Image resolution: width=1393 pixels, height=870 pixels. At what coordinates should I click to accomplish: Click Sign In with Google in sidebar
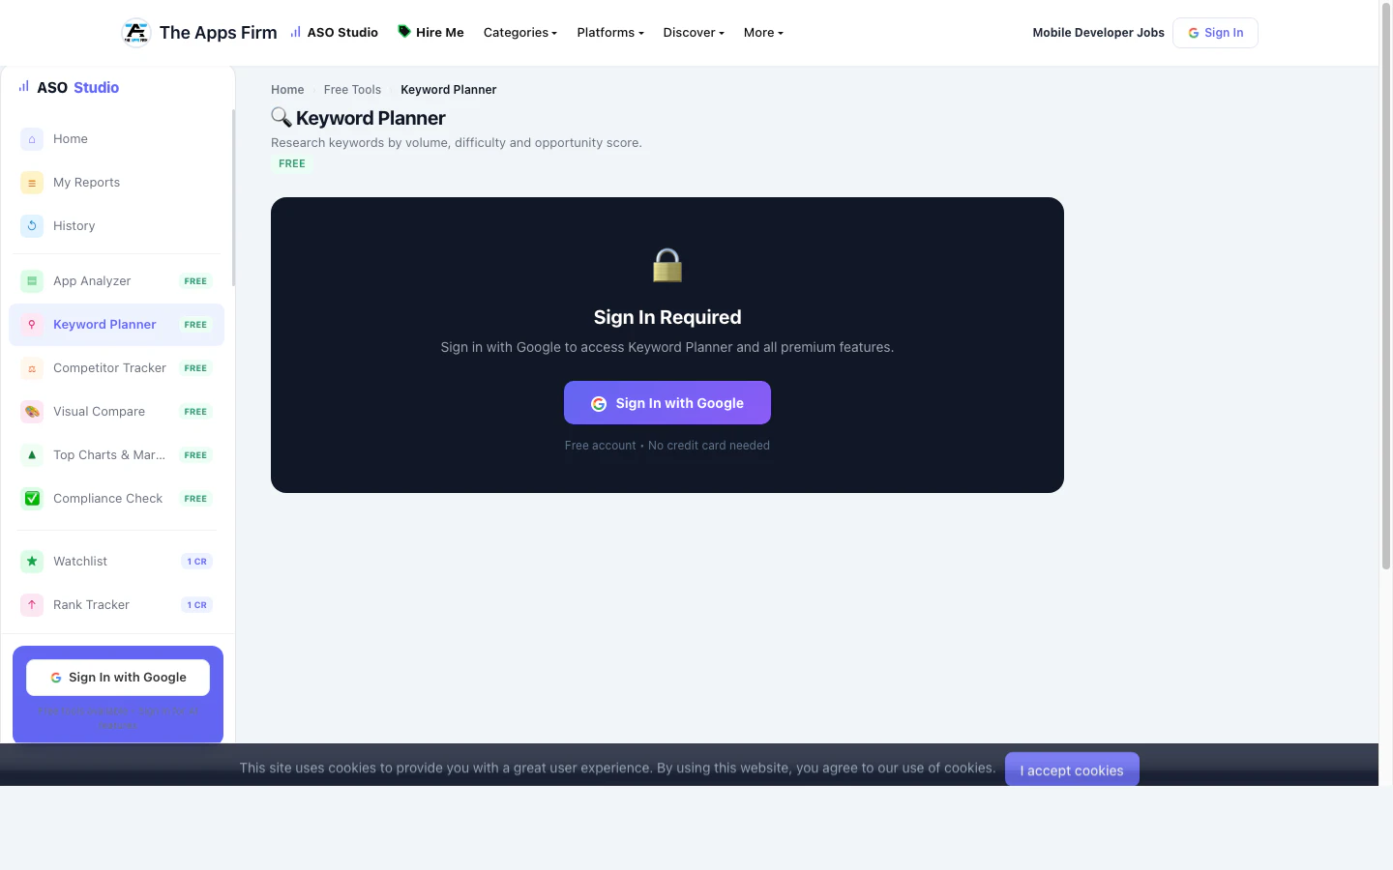click(118, 678)
